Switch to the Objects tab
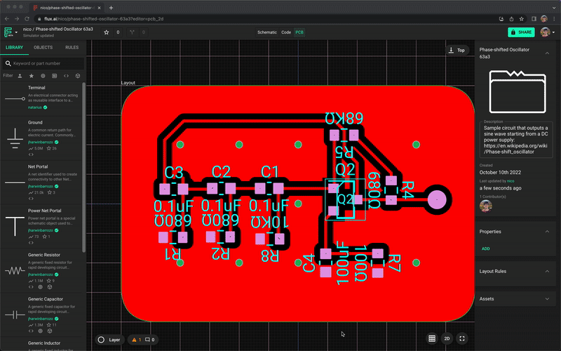This screenshot has width=561, height=351. pos(43,47)
